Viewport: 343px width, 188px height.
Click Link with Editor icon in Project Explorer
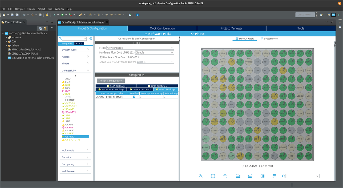click(x=45, y=28)
